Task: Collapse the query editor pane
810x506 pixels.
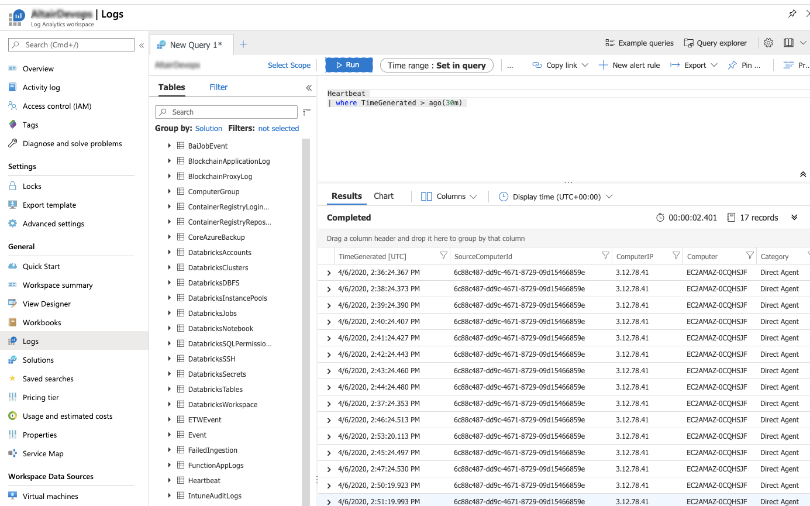Action: [x=803, y=174]
